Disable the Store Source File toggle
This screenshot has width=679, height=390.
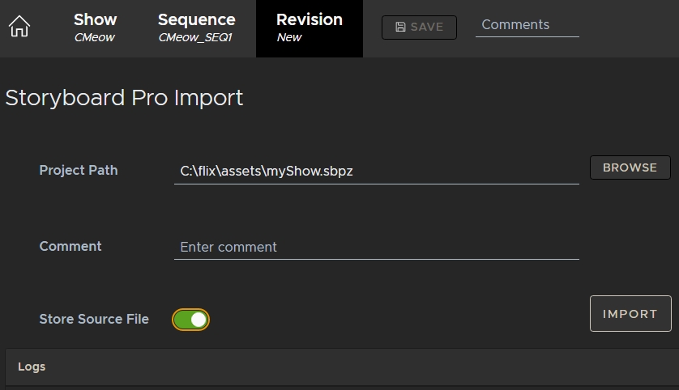pyautogui.click(x=191, y=320)
